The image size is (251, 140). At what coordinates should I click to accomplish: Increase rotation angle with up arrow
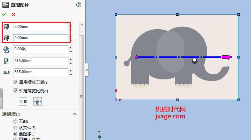[x=71, y=48]
